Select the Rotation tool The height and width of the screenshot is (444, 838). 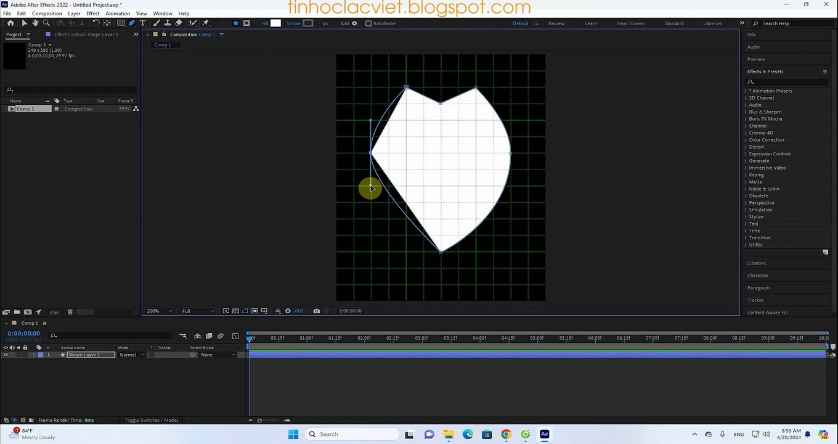coord(96,23)
